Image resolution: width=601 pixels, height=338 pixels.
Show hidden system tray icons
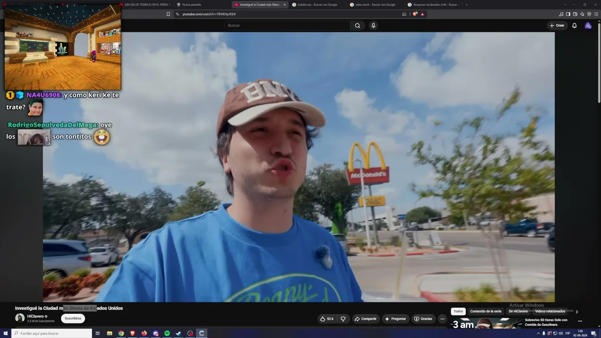539,333
